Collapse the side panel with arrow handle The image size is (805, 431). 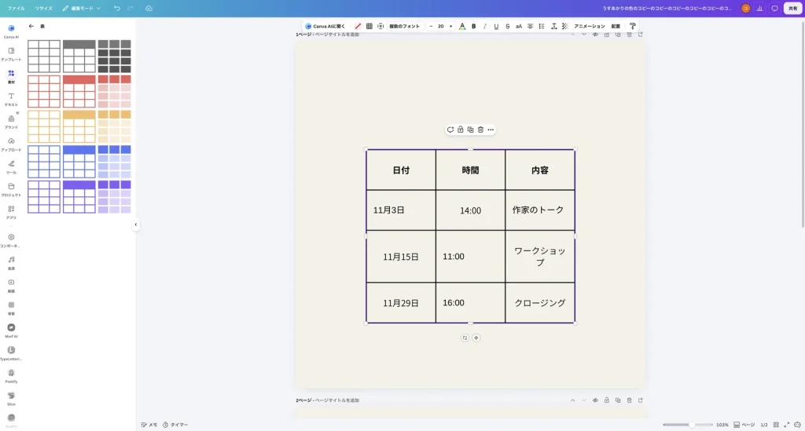point(135,225)
